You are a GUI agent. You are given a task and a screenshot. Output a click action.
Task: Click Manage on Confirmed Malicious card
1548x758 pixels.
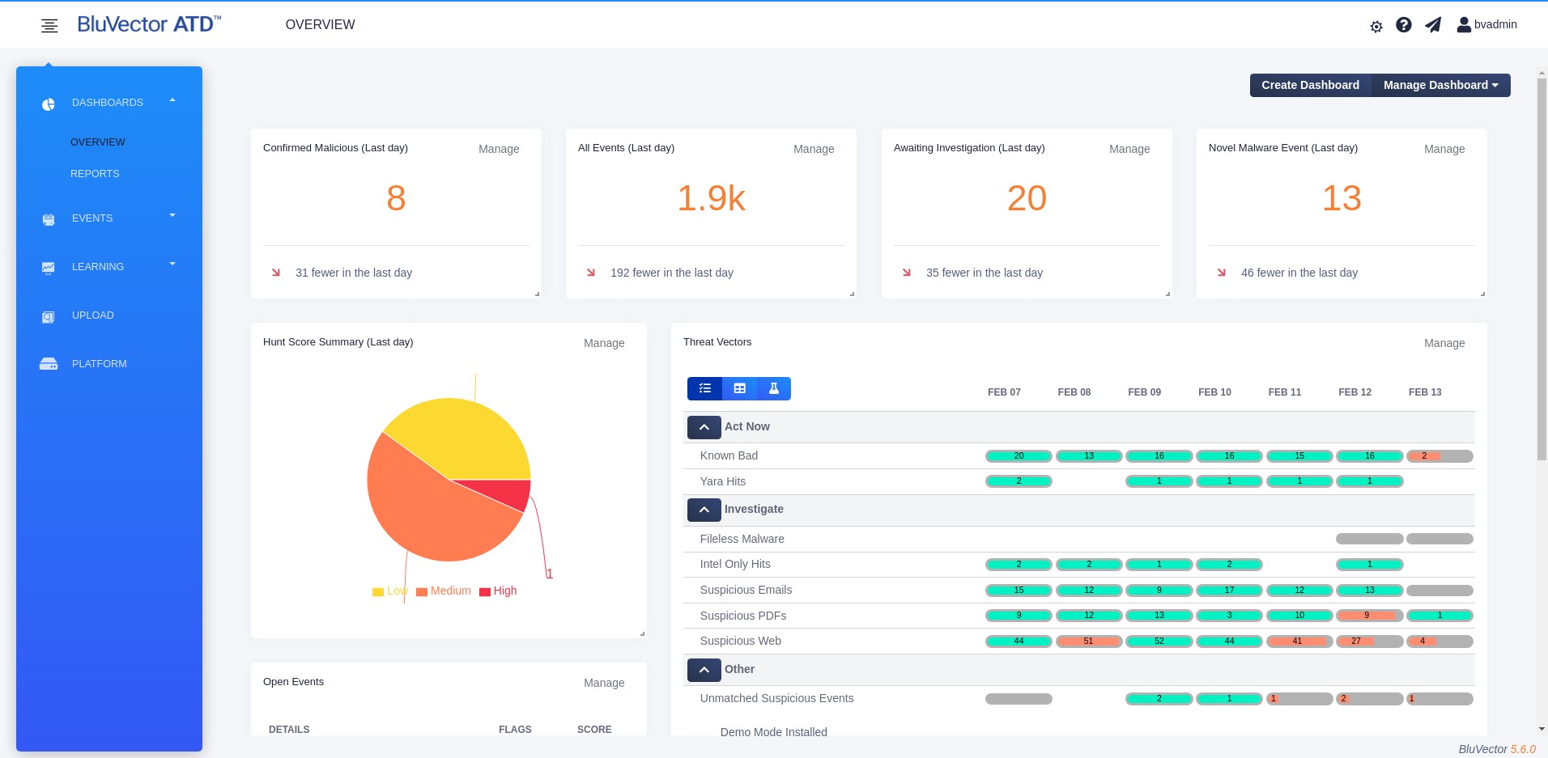click(x=499, y=149)
